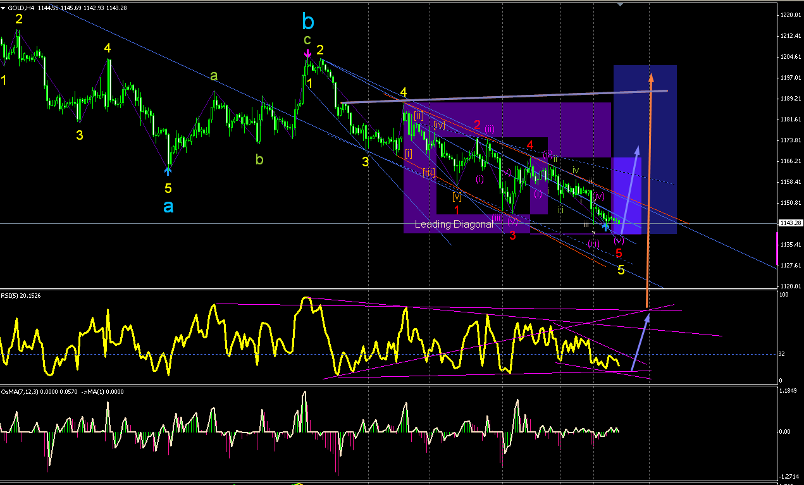Click the 1181.61 price axis value
The height and width of the screenshot is (485, 804).
pyautogui.click(x=790, y=119)
